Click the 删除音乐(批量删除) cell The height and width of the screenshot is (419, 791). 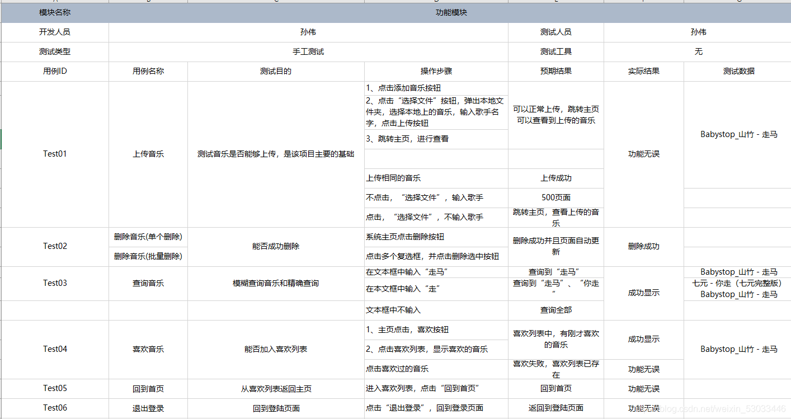(x=148, y=257)
